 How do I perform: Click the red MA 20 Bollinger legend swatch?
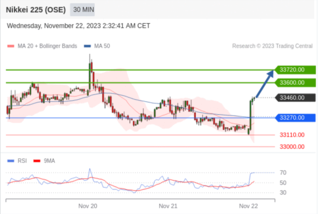(x=11, y=46)
